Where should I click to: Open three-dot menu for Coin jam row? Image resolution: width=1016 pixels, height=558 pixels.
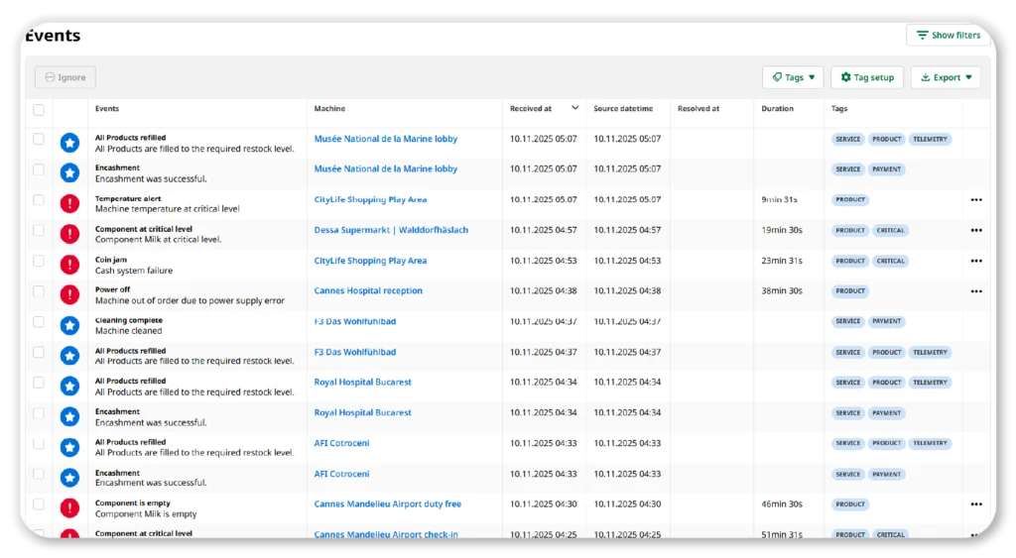[x=976, y=261]
